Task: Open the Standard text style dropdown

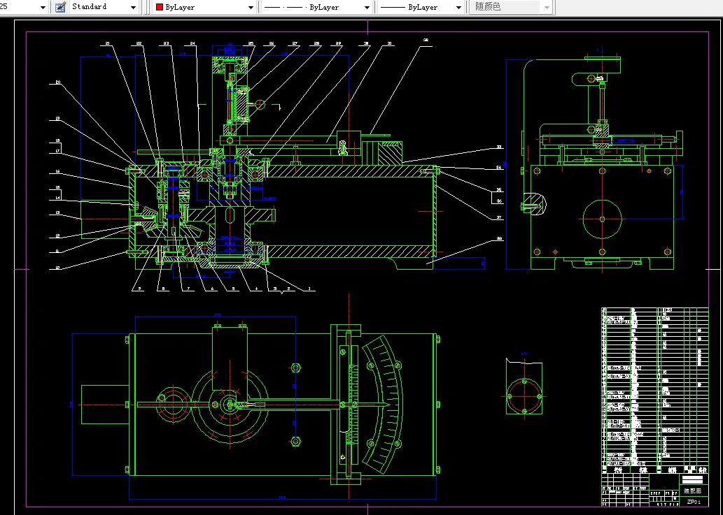Action: click(x=104, y=8)
